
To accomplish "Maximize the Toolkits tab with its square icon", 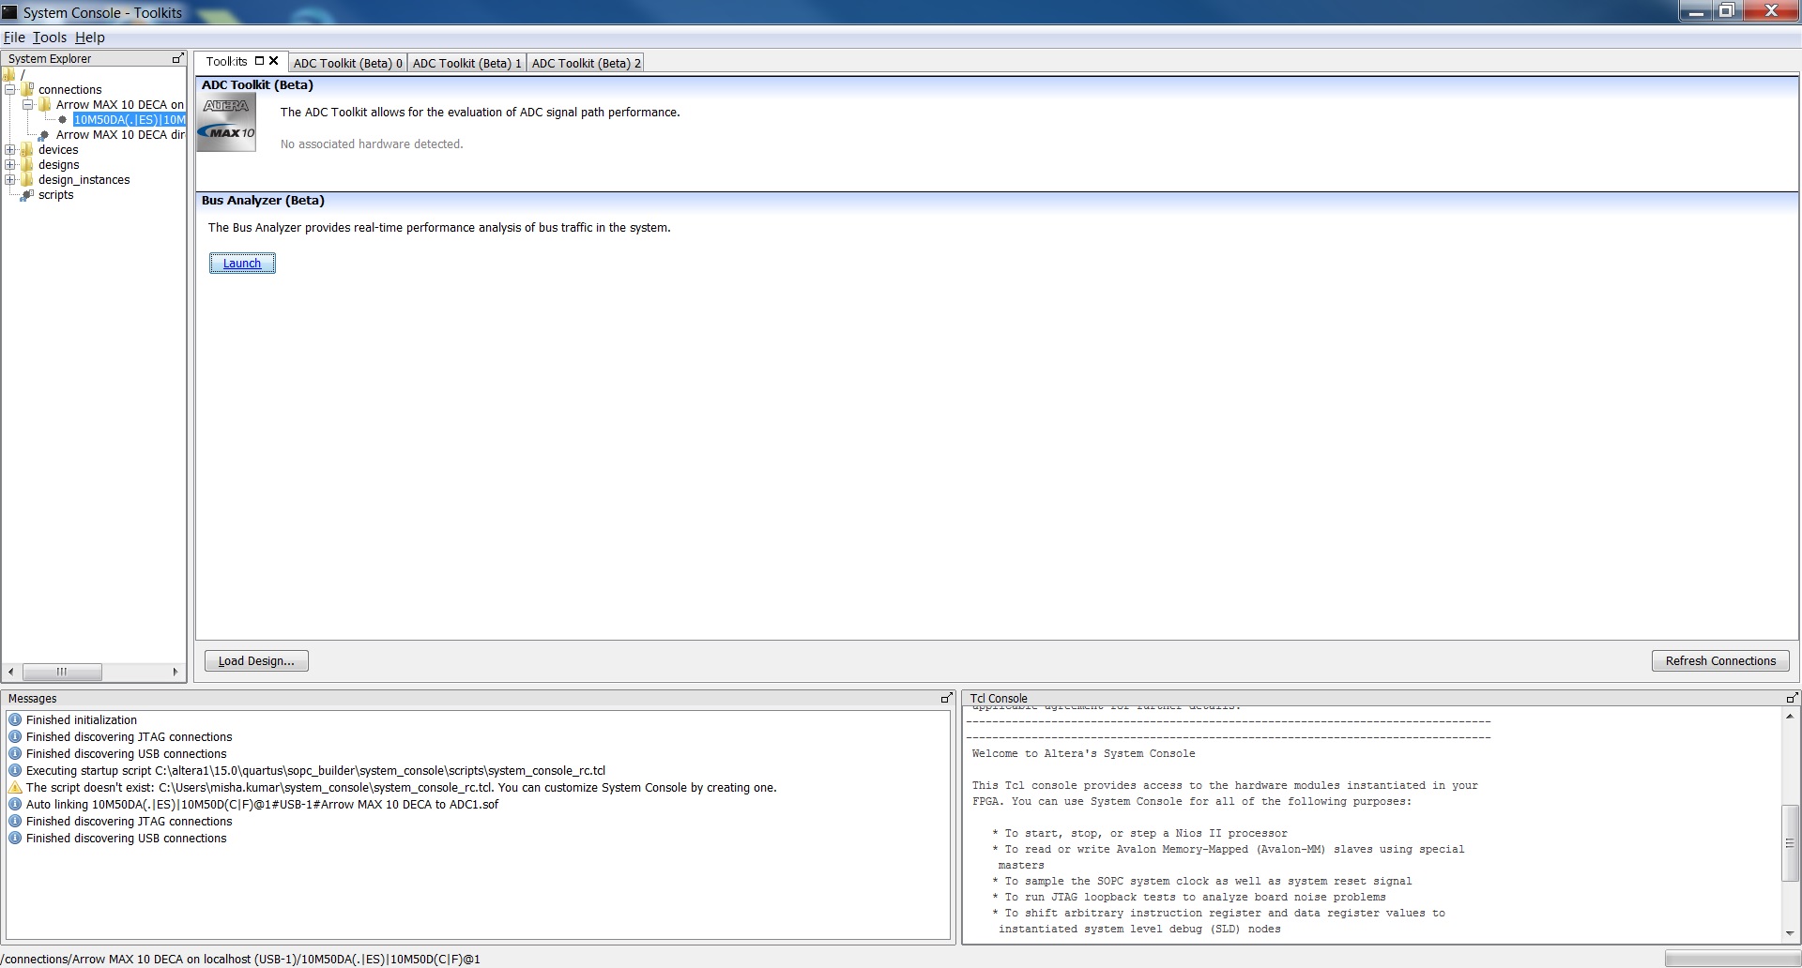I will (x=259, y=61).
